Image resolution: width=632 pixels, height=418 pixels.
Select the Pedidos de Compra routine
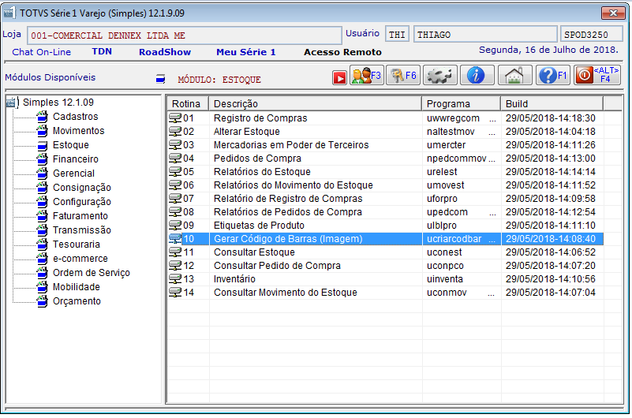coord(257,159)
